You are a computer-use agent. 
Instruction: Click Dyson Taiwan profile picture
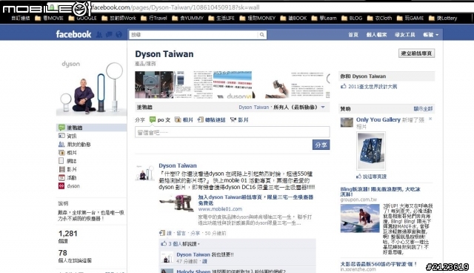[91, 87]
